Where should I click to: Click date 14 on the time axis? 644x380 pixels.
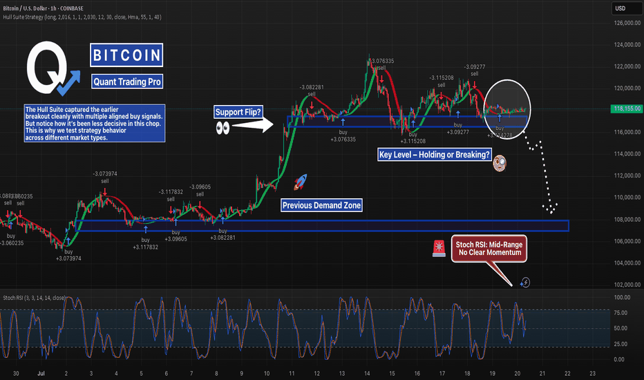367,373
